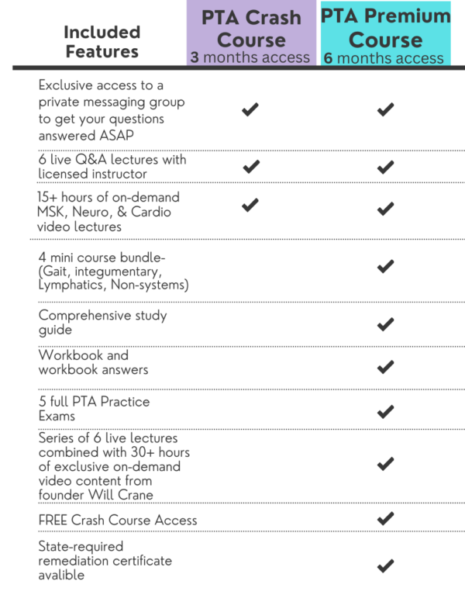The width and height of the screenshot is (465, 602).
Task: Click the Comprehensive study guide feature text
Action: pos(102,323)
